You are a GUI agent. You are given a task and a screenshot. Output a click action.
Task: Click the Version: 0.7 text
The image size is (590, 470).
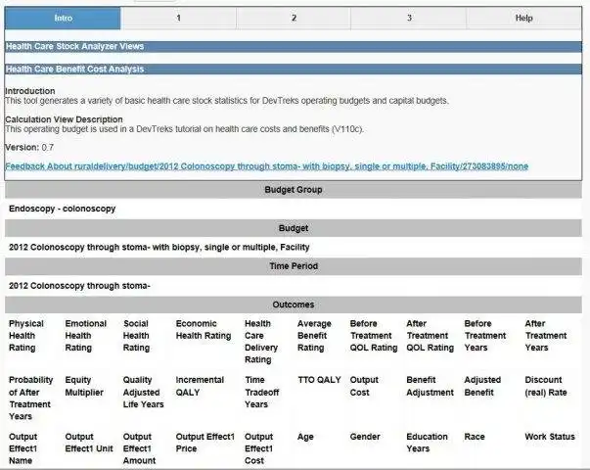[x=29, y=147]
